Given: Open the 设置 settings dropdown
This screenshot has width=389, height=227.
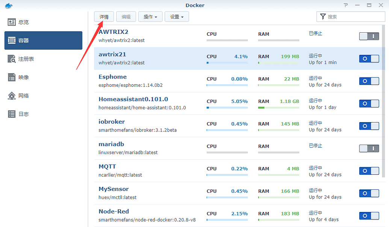Looking at the screenshot, I should (177, 17).
